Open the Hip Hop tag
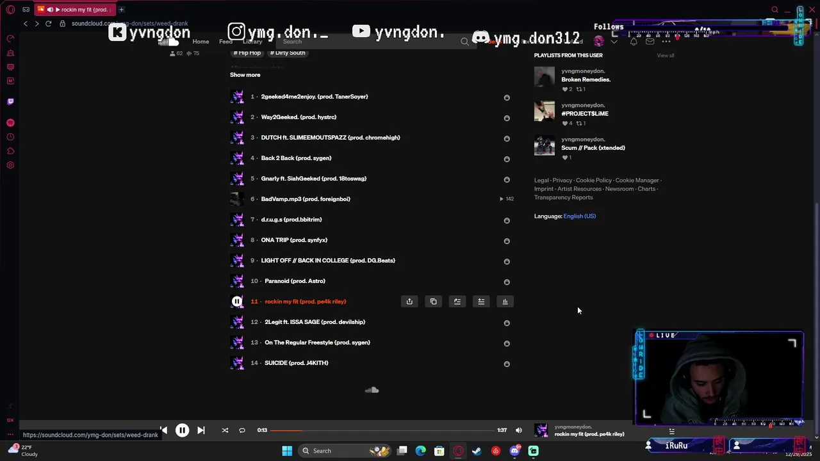 click(247, 53)
